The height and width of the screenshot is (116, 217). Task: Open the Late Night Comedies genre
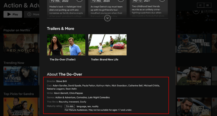coord(99,98)
